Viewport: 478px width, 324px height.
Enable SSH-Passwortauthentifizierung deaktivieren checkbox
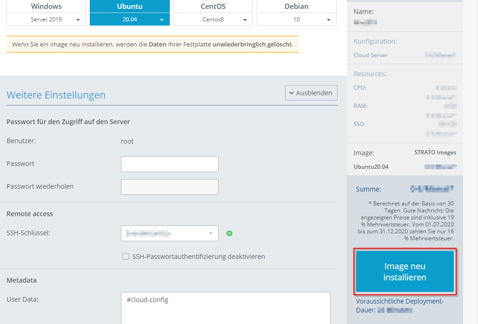click(126, 257)
